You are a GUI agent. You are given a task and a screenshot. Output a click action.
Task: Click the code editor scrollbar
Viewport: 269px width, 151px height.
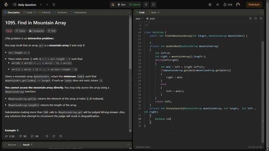click(x=263, y=92)
